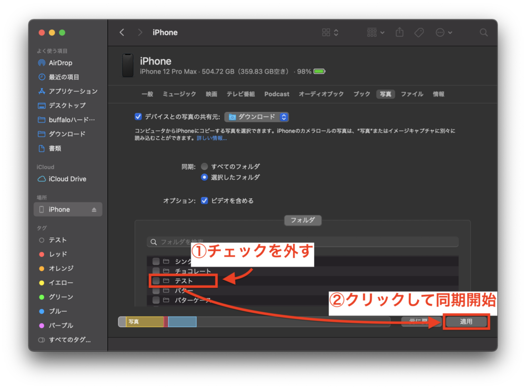Viewport: 526px width, 389px height.
Task: Toggle the バターケーキ folder checkbox
Action: tap(156, 300)
